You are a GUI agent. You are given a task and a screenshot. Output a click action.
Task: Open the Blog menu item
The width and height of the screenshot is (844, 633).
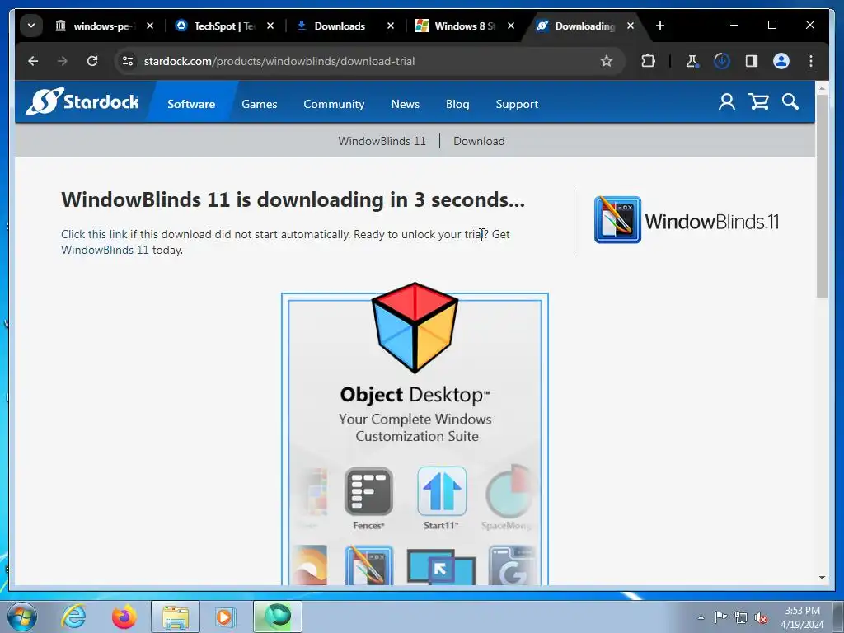click(x=457, y=104)
